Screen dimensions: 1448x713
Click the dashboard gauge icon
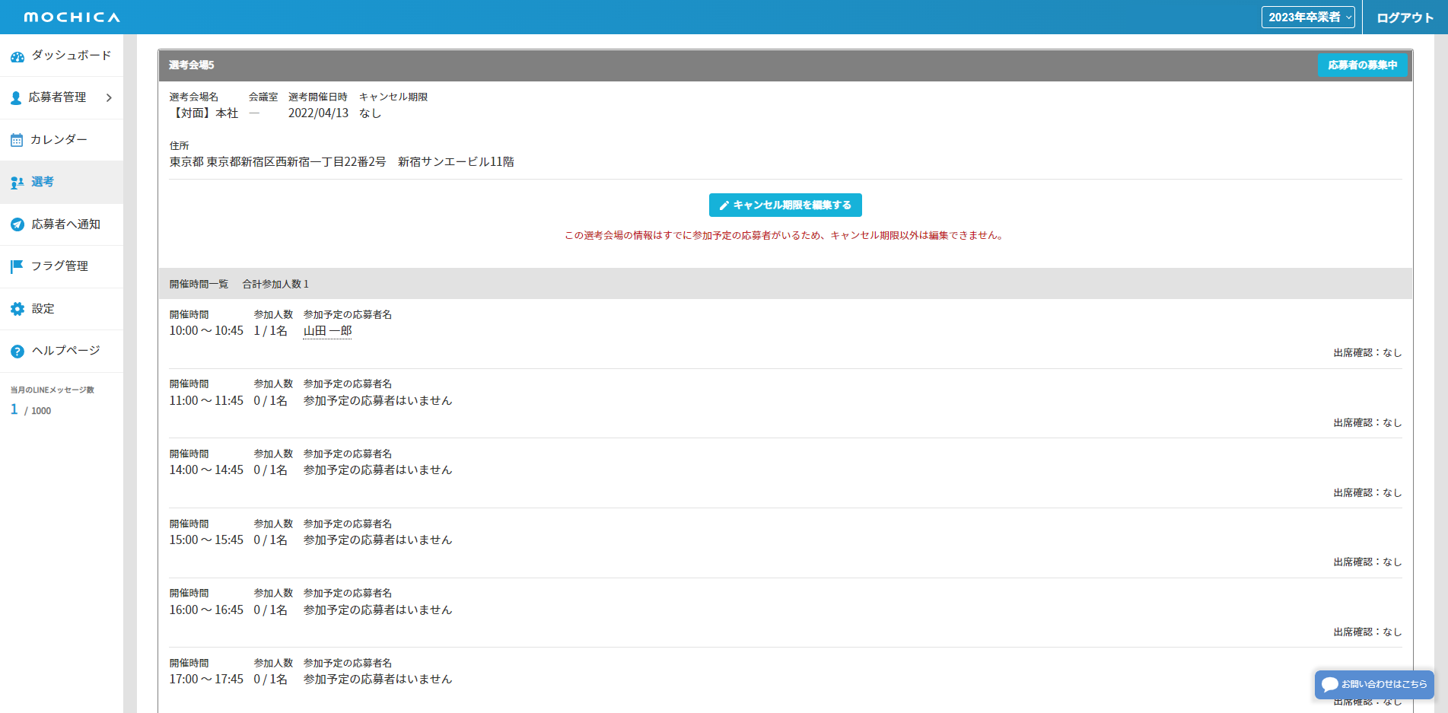tap(17, 56)
